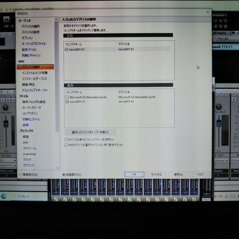
Task: Click the OK button
Action: [134, 174]
